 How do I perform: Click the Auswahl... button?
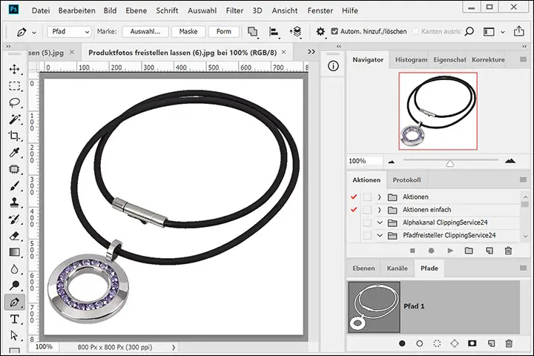[145, 32]
